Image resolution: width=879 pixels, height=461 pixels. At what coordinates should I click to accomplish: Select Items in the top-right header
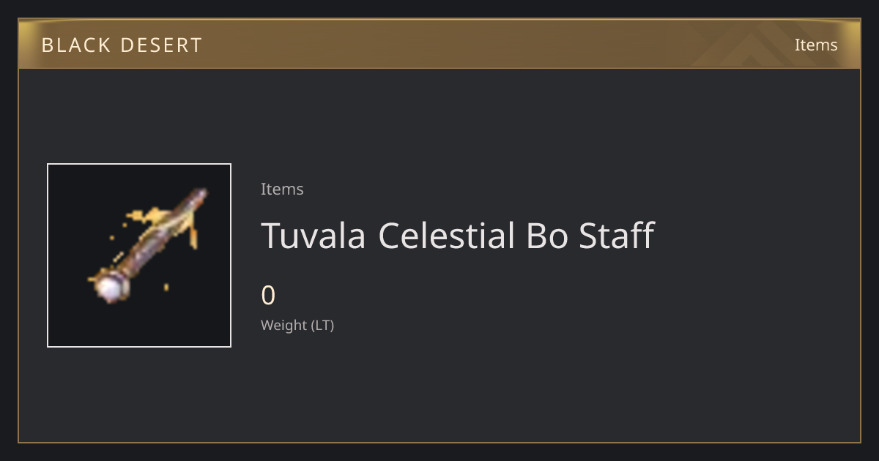pos(816,45)
